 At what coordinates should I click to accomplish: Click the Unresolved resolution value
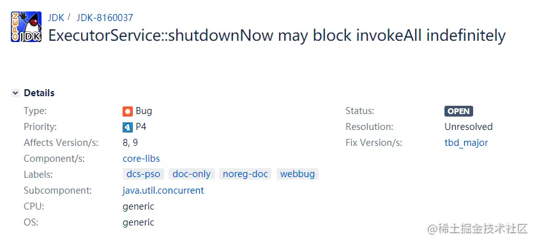click(469, 127)
